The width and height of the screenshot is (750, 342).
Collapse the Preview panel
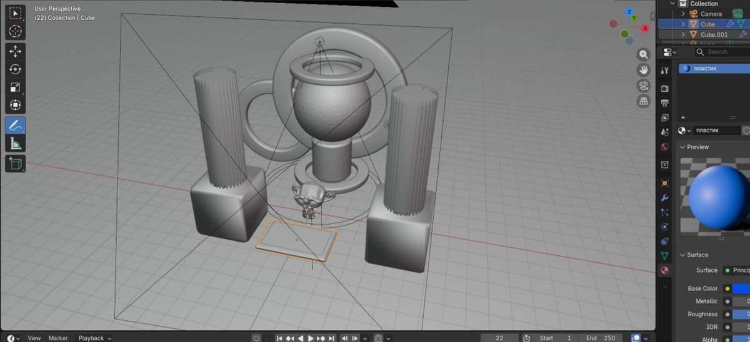tap(682, 147)
